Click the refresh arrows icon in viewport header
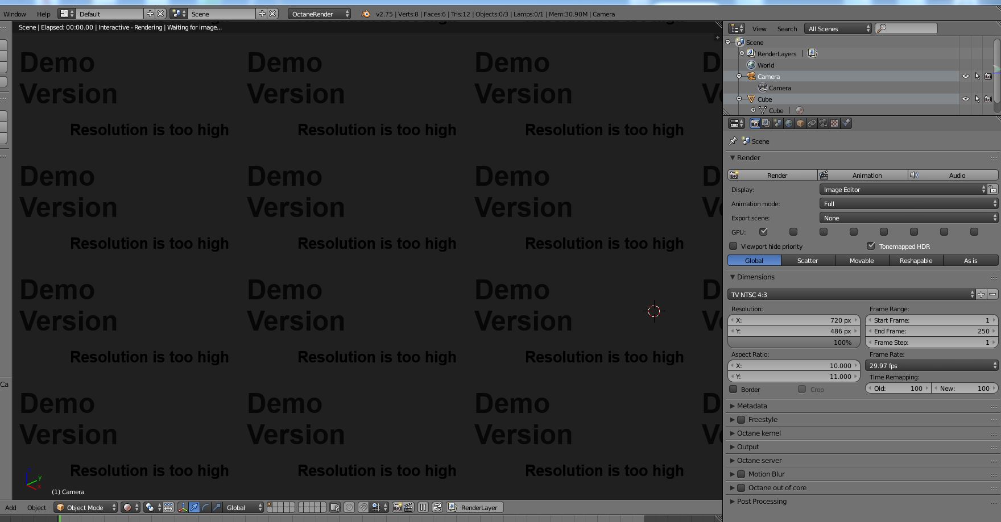Viewport: 1001px width, 522px height. click(437, 507)
